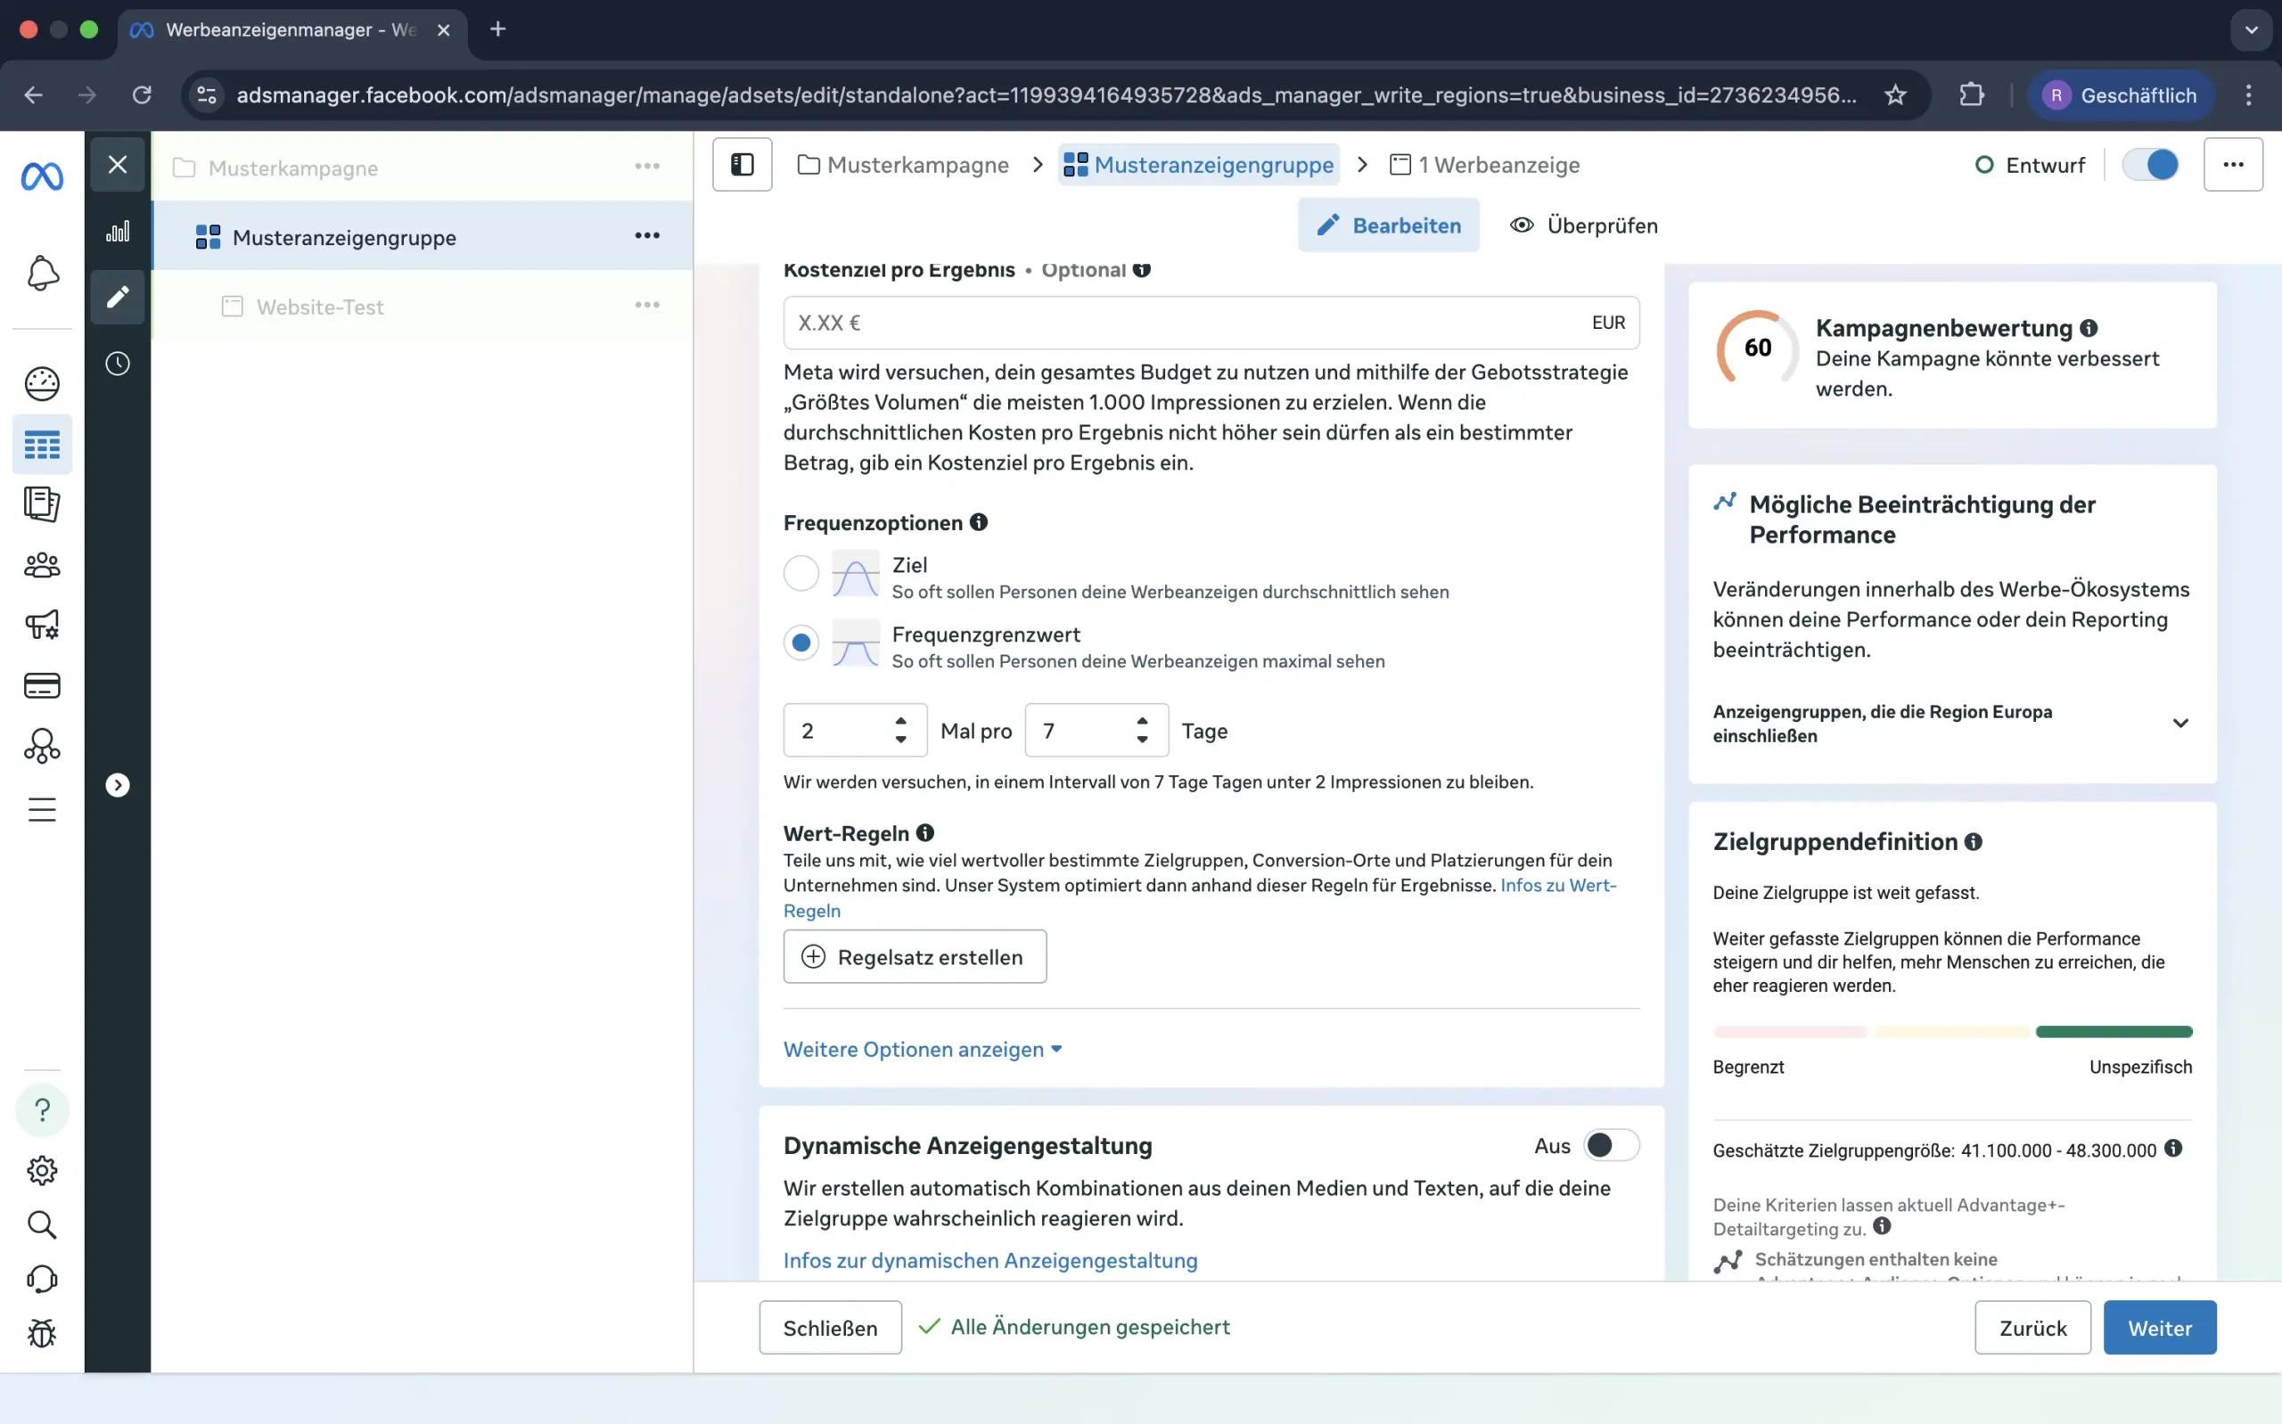The width and height of the screenshot is (2282, 1424).
Task: Open the history clock icon
Action: 118,364
